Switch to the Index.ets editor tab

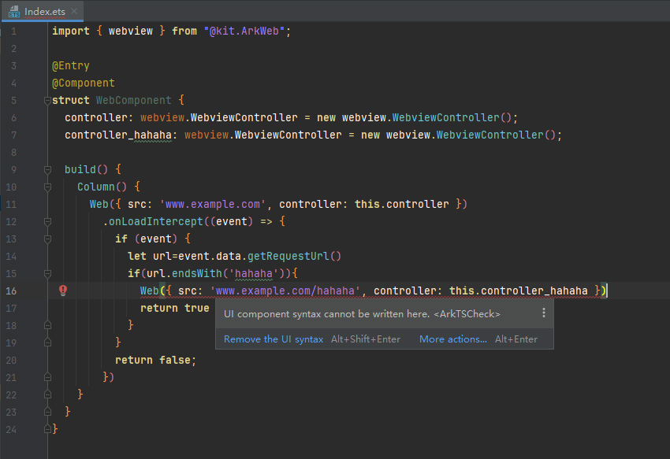(43, 11)
